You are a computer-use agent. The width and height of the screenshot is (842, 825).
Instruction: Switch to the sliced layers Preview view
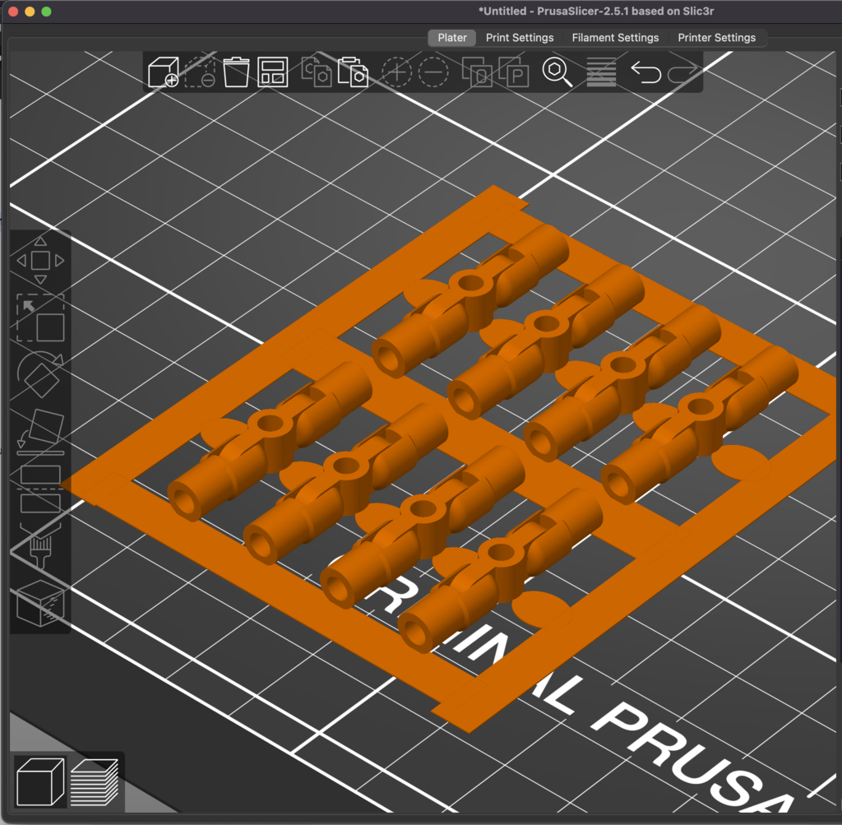(95, 781)
